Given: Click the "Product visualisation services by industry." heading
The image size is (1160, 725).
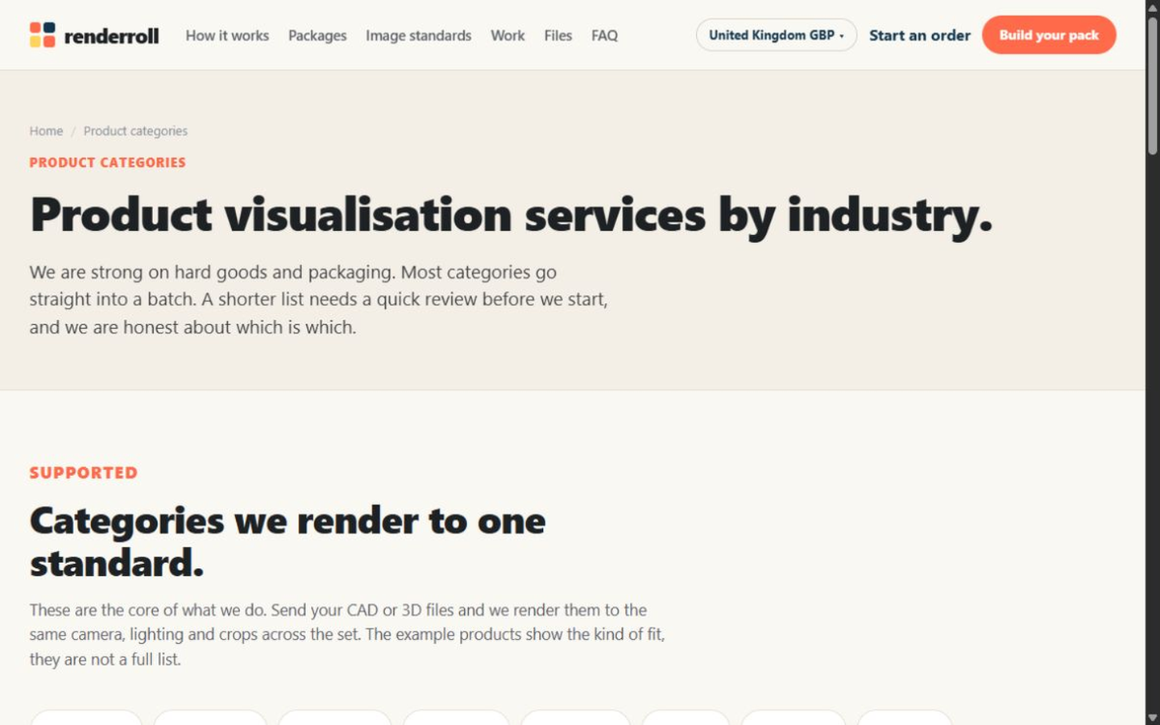Looking at the screenshot, I should [511, 215].
